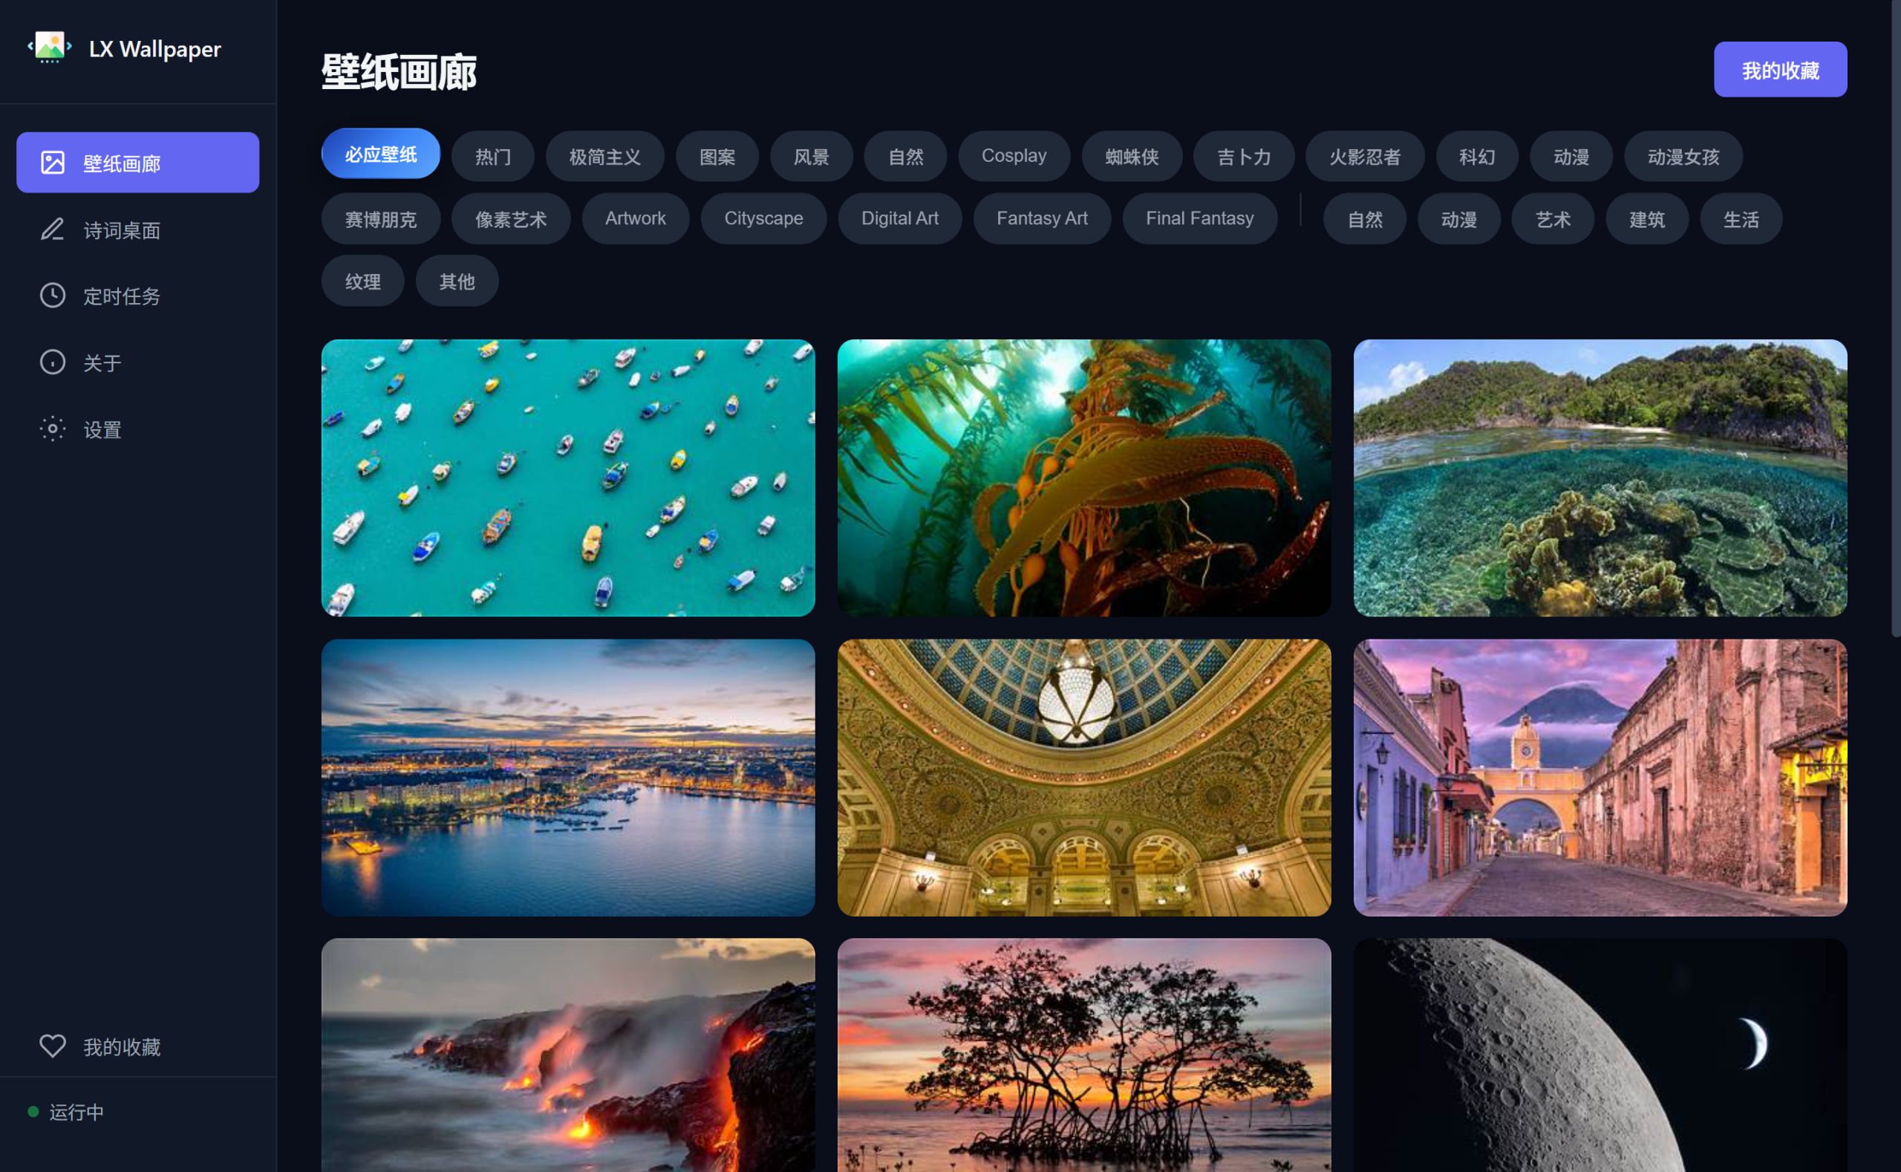The image size is (1901, 1172).
Task: Click the purple 我的收藏 button in the header
Action: pyautogui.click(x=1780, y=70)
